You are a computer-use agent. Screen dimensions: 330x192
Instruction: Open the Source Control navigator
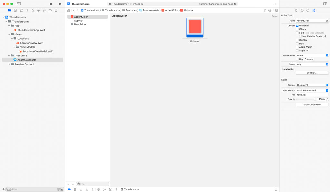tap(15, 10)
